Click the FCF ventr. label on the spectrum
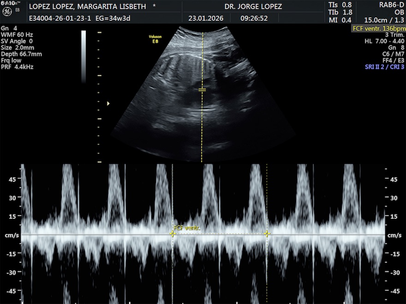Viewport: 406px width, 304px height. point(187,228)
